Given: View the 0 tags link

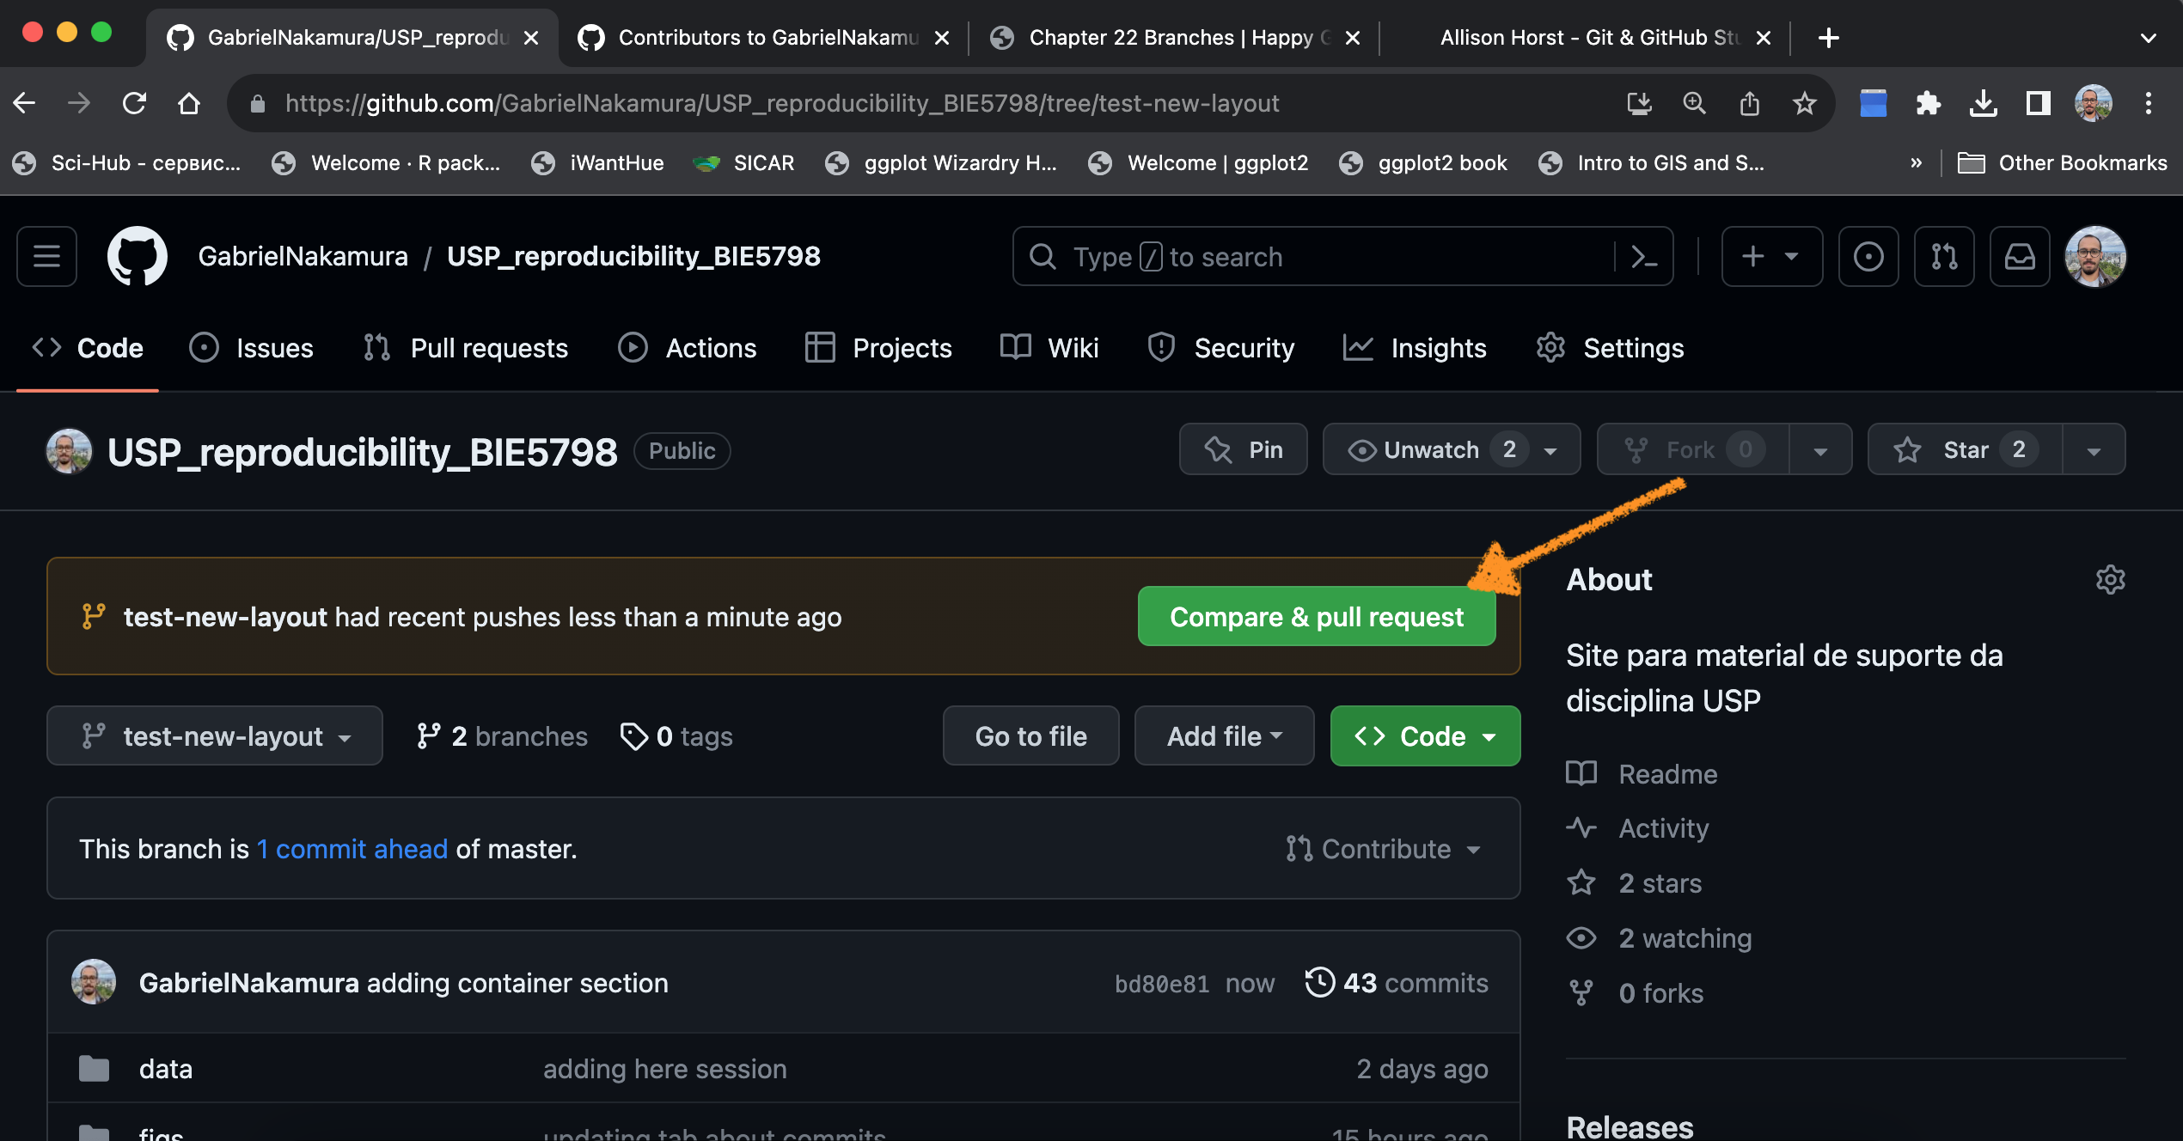Looking at the screenshot, I should coord(676,735).
